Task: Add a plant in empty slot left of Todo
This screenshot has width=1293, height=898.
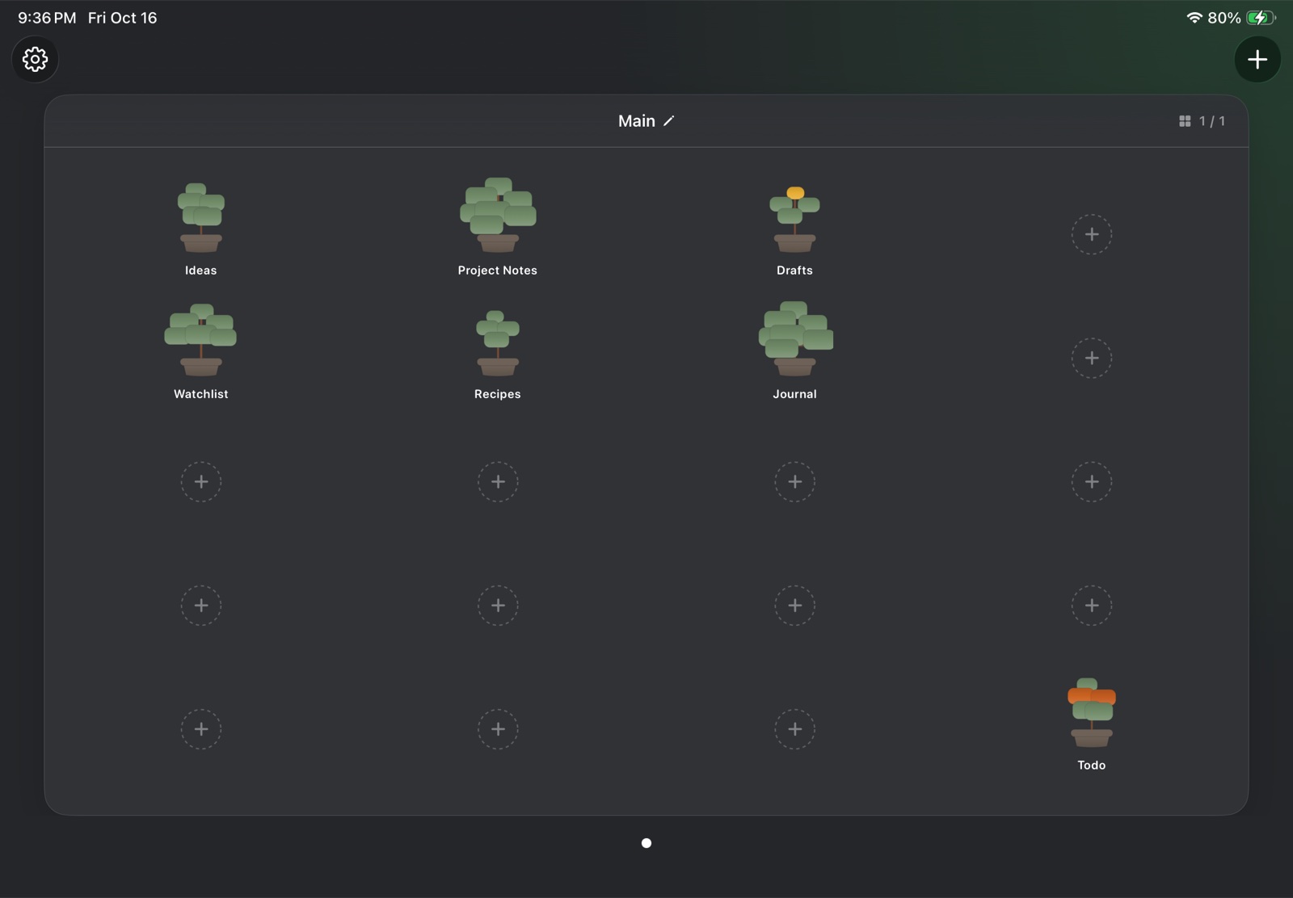Action: (795, 729)
